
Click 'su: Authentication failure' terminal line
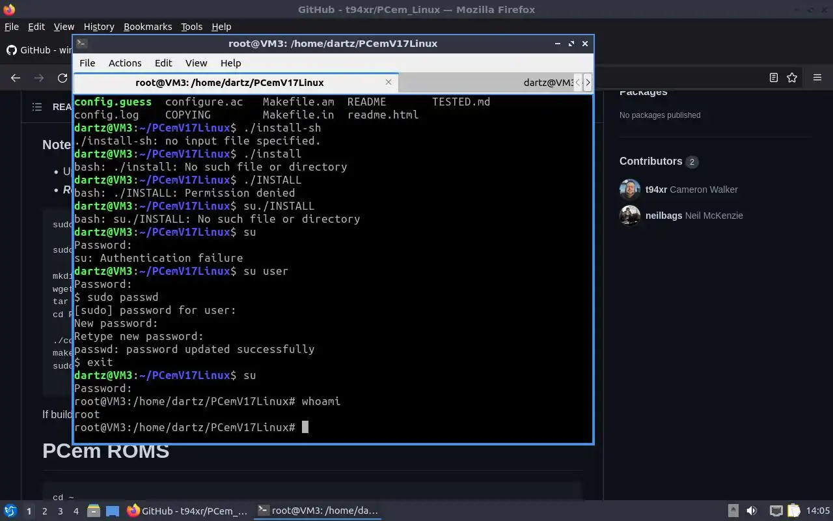pyautogui.click(x=158, y=258)
